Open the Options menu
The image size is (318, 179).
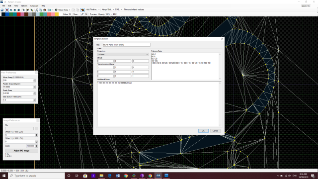point(24,5)
